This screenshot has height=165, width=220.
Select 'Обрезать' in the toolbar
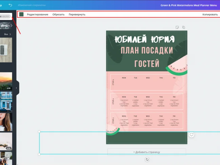pyautogui.click(x=58, y=15)
